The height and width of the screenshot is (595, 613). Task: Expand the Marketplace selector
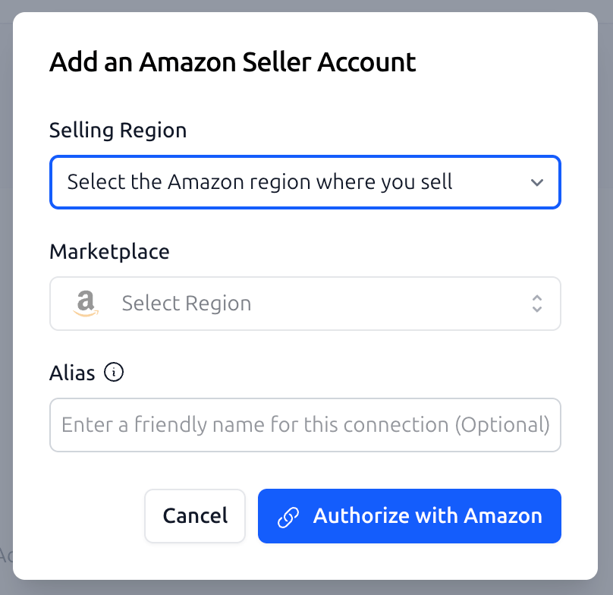point(305,303)
